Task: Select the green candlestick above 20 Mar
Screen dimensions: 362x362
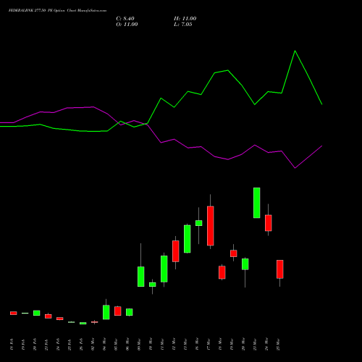Action: tap(245, 264)
